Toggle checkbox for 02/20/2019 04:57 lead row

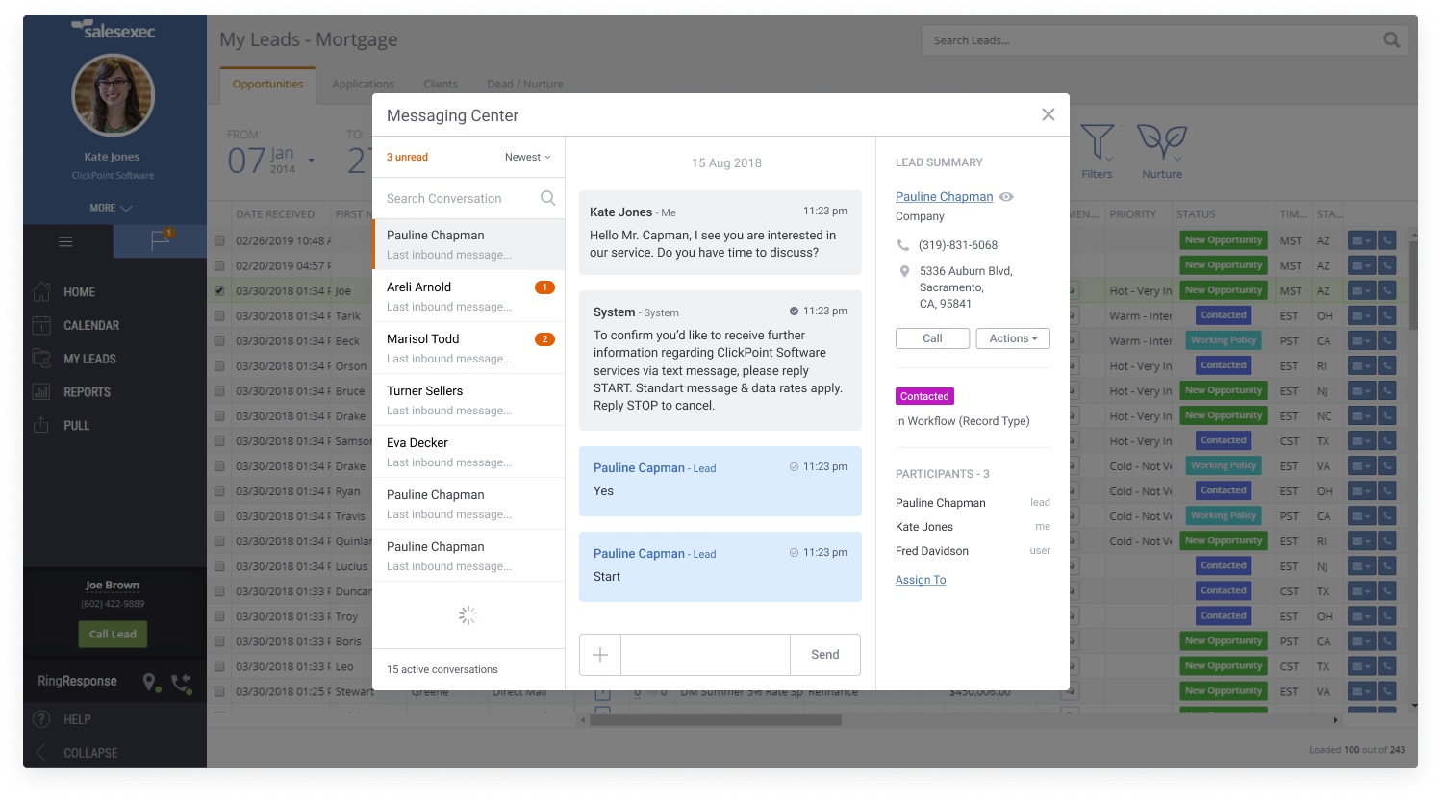pos(219,265)
